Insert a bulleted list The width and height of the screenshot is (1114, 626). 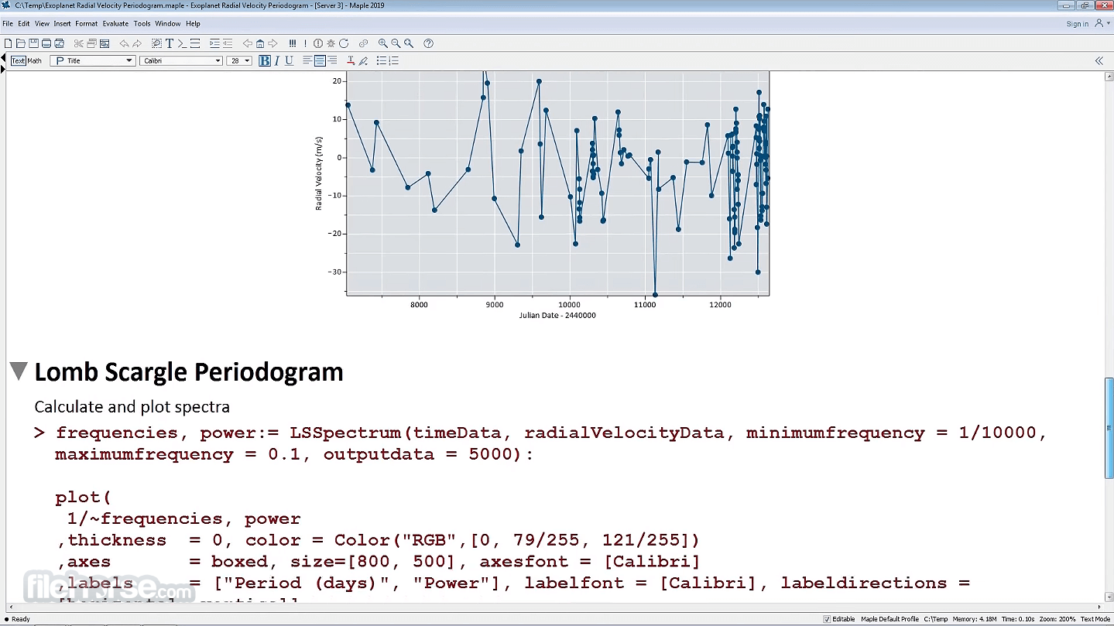pyautogui.click(x=381, y=60)
